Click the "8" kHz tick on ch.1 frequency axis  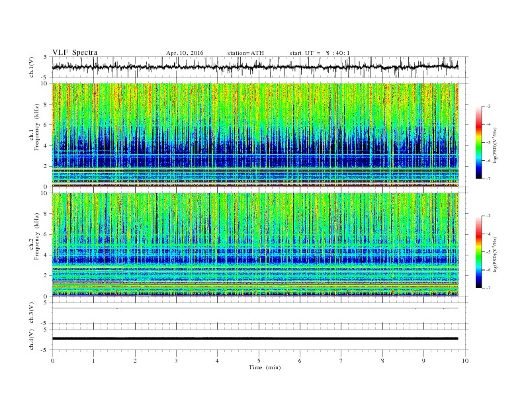pos(46,105)
